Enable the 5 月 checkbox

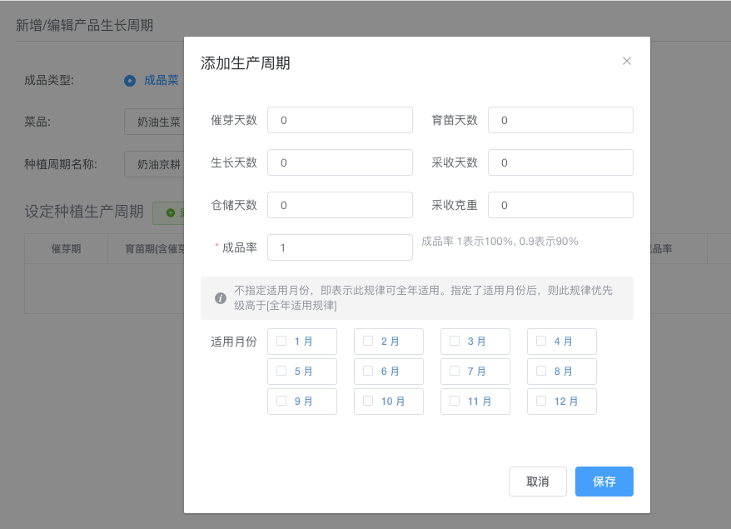tap(281, 371)
